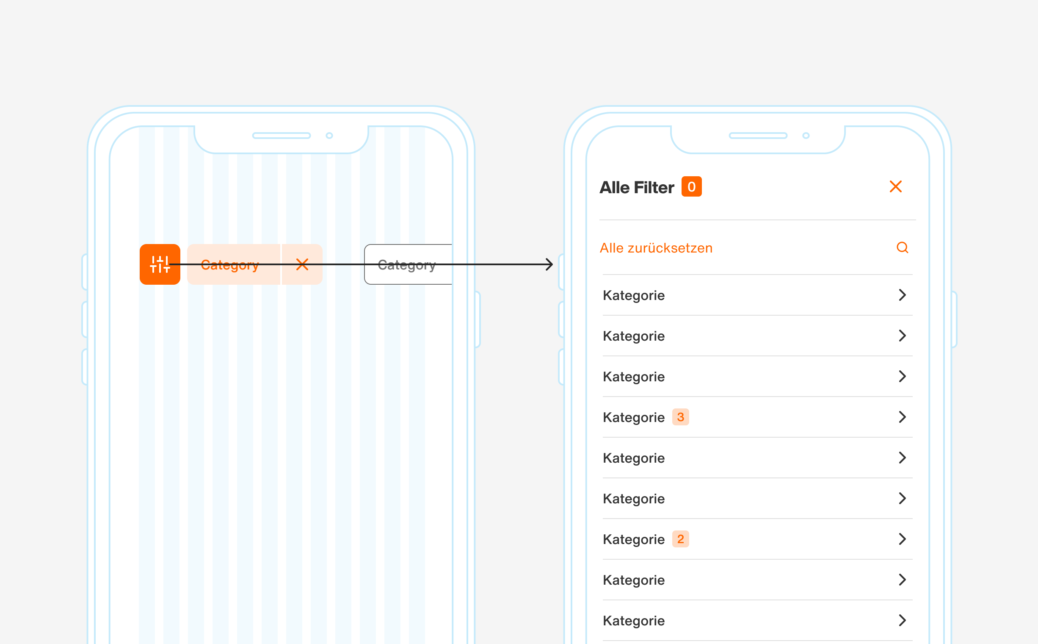Open the filter search magnifier icon
This screenshot has width=1038, height=644.
(902, 247)
